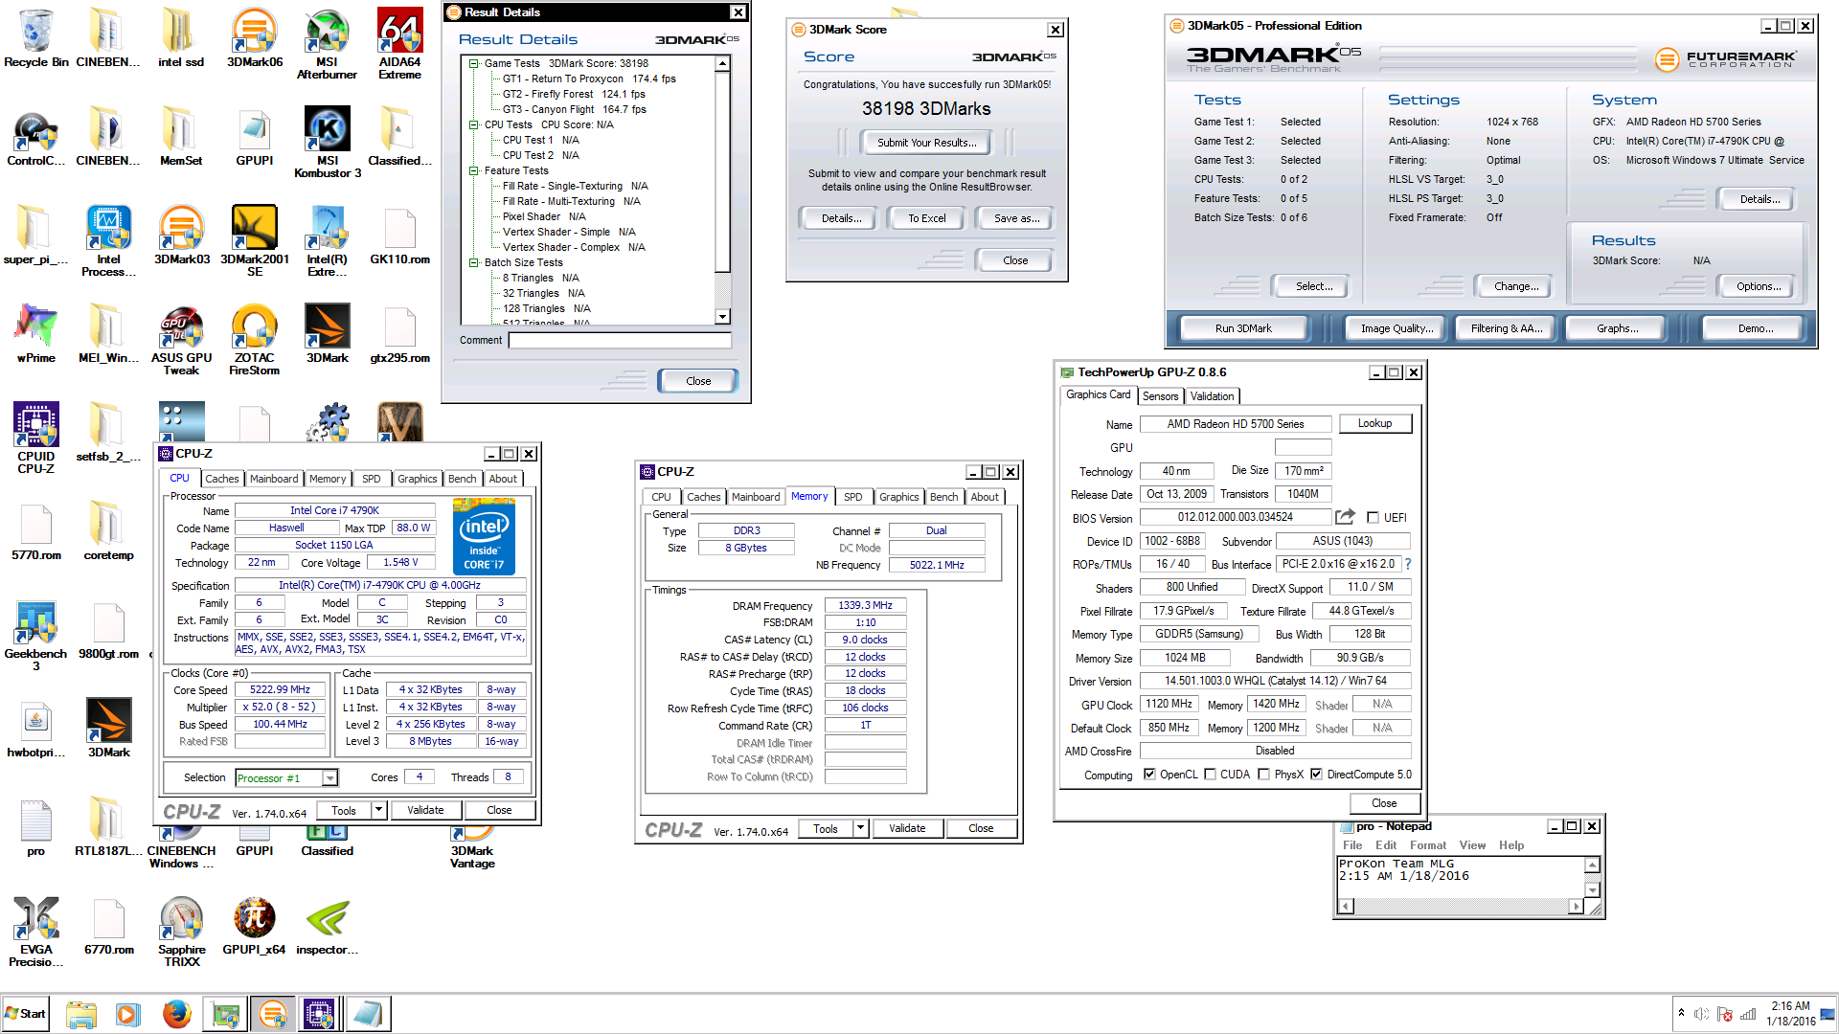
Task: Launch the Geekbench 3 desktop icon
Action: [x=35, y=636]
